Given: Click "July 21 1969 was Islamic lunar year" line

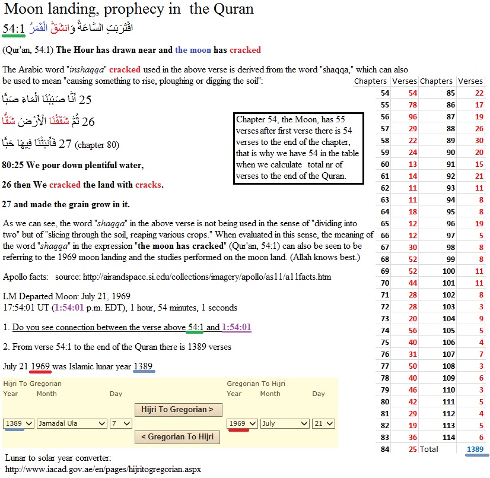Looking at the screenshot, I should point(78,366).
